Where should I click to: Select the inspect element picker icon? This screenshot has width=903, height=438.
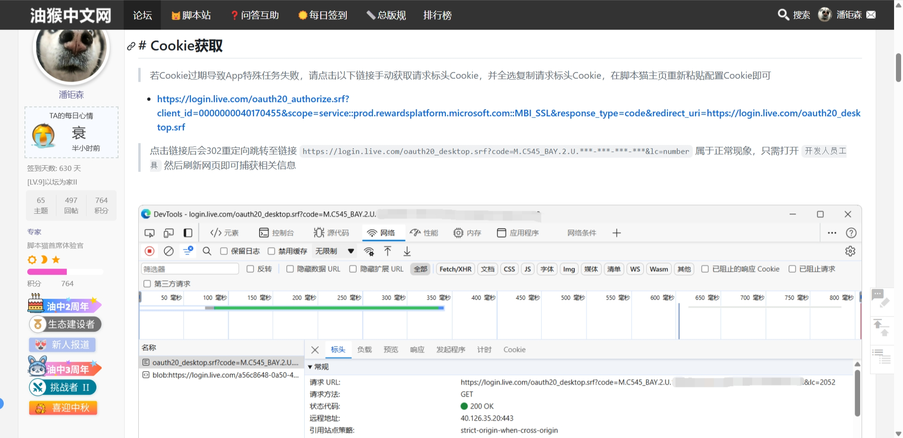[x=150, y=233]
